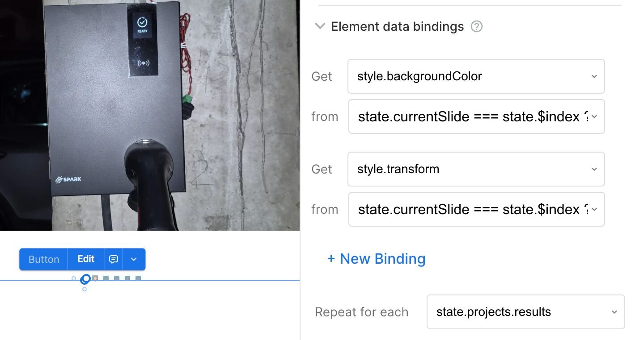The image size is (635, 340).
Task: Click the orange-highlighted carousel dot
Action: tap(95, 278)
